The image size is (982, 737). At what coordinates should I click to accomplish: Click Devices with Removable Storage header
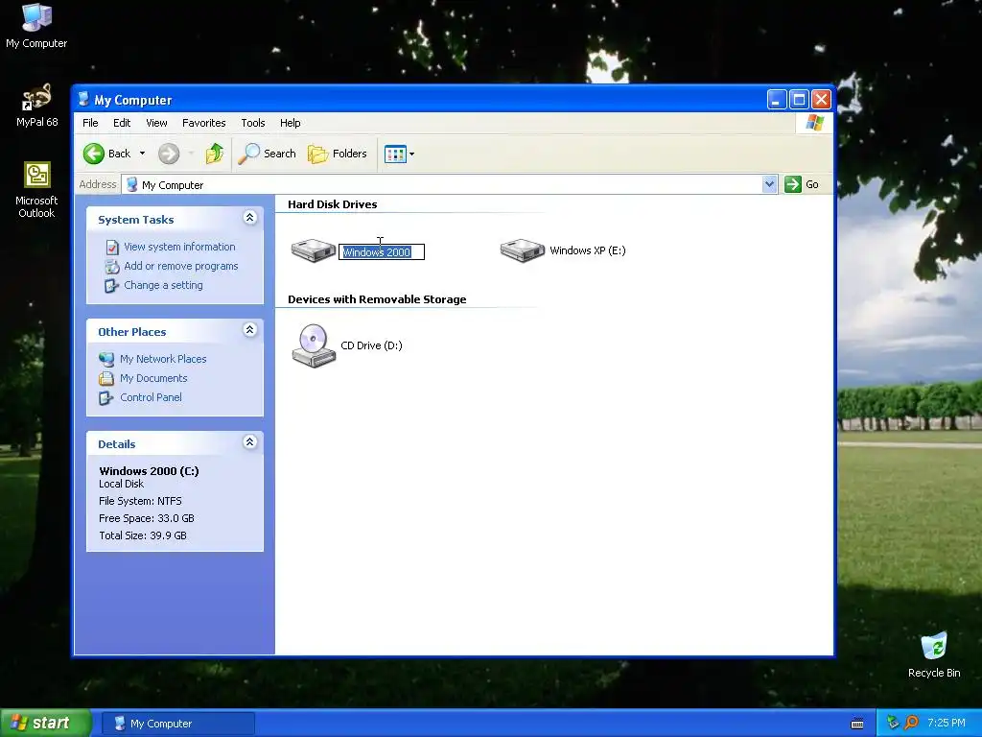point(377,299)
